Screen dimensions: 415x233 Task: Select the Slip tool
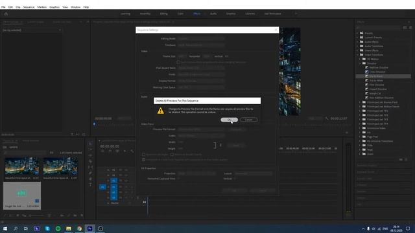tap(91, 167)
